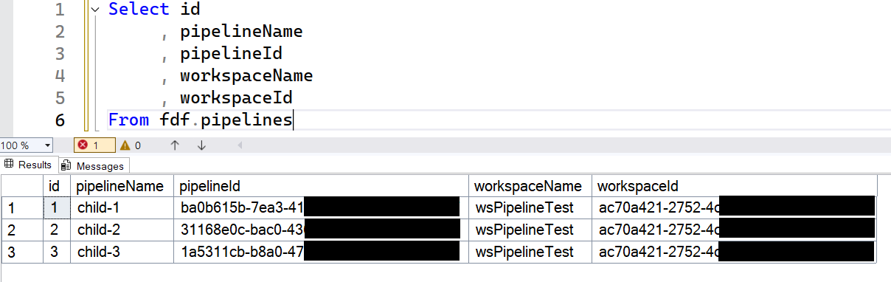Viewport: 891px width, 282px height.
Task: Select all rows via grid corner cell
Action: [x=21, y=186]
